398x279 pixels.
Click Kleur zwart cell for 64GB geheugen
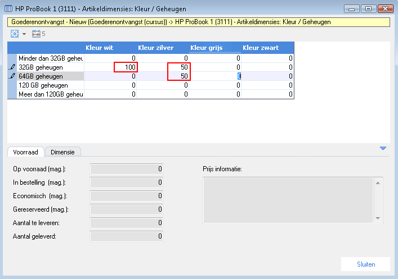[x=267, y=76]
